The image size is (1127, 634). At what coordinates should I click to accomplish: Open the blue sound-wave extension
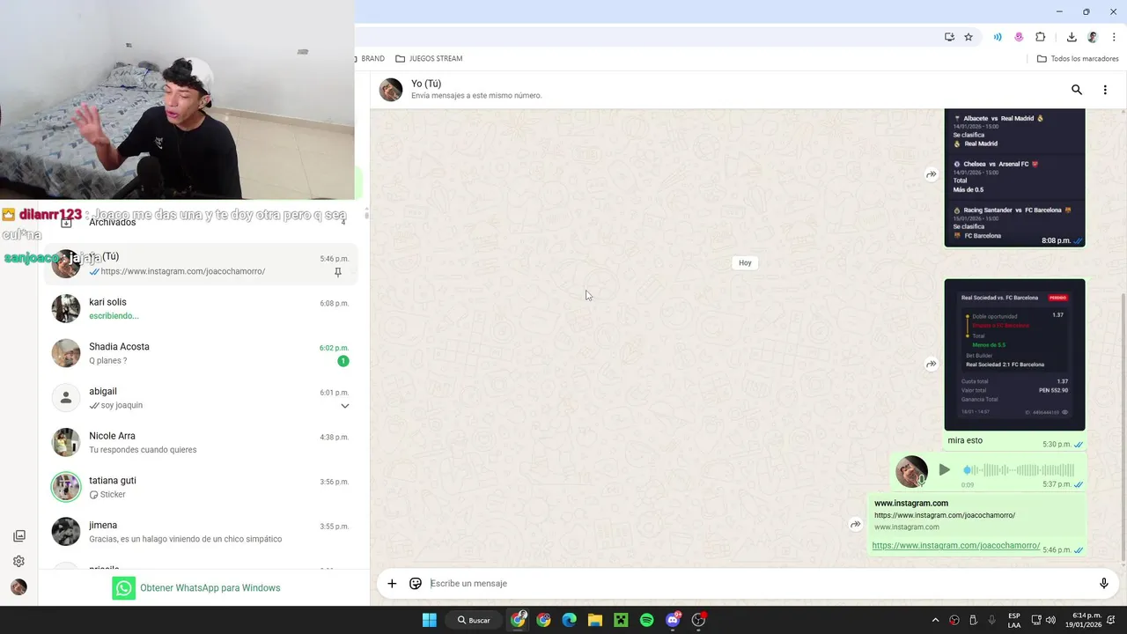click(x=998, y=37)
